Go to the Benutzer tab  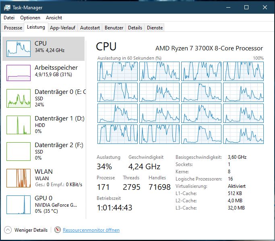[x=114, y=28]
